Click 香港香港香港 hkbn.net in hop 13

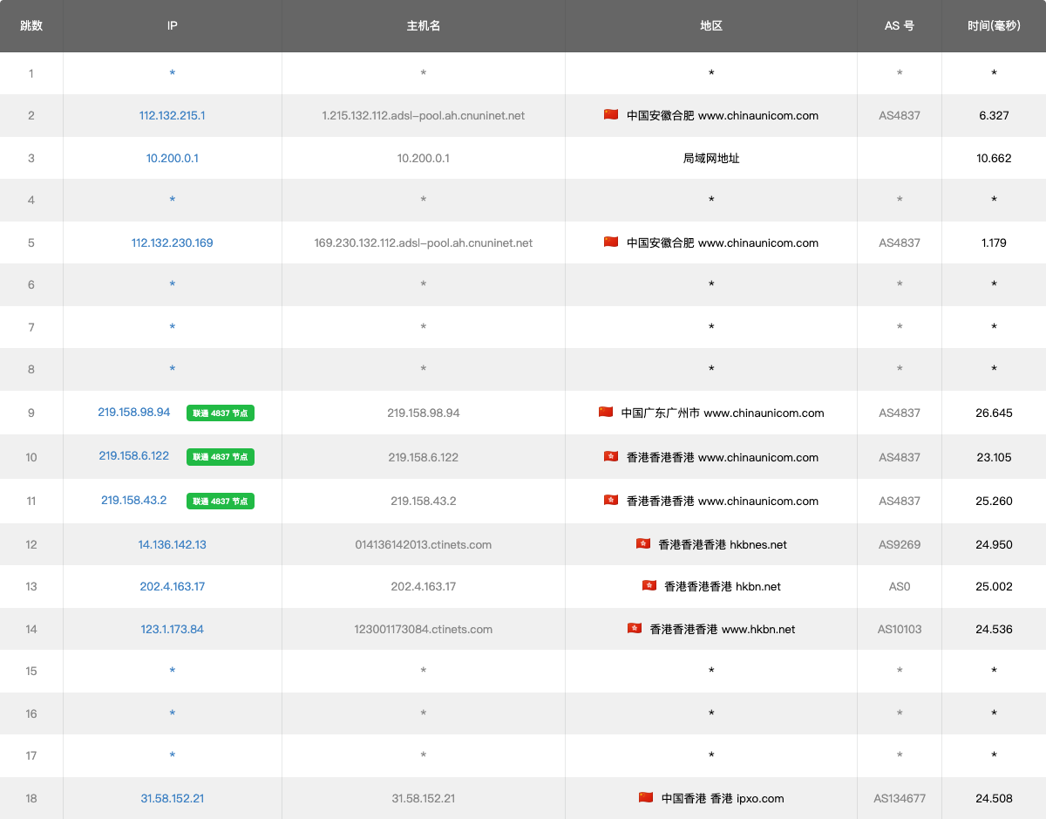click(x=723, y=586)
